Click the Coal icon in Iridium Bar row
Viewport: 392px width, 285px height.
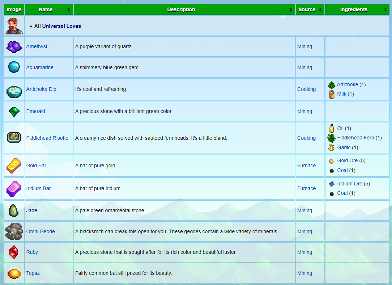pos(332,194)
